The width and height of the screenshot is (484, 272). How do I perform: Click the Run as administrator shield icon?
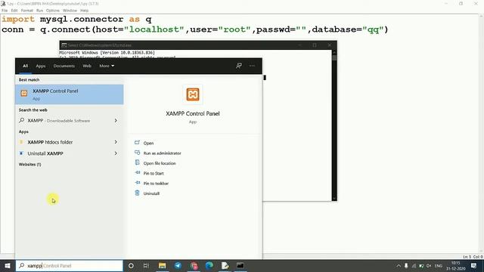(137, 153)
